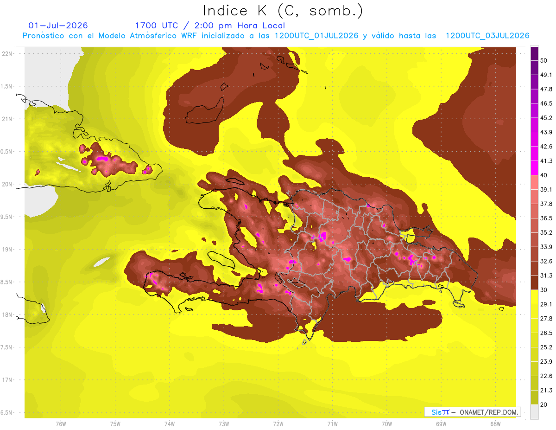This screenshot has width=556, height=430.
Task: Click the '8.5N' latitude label
Action: click(x=7, y=282)
